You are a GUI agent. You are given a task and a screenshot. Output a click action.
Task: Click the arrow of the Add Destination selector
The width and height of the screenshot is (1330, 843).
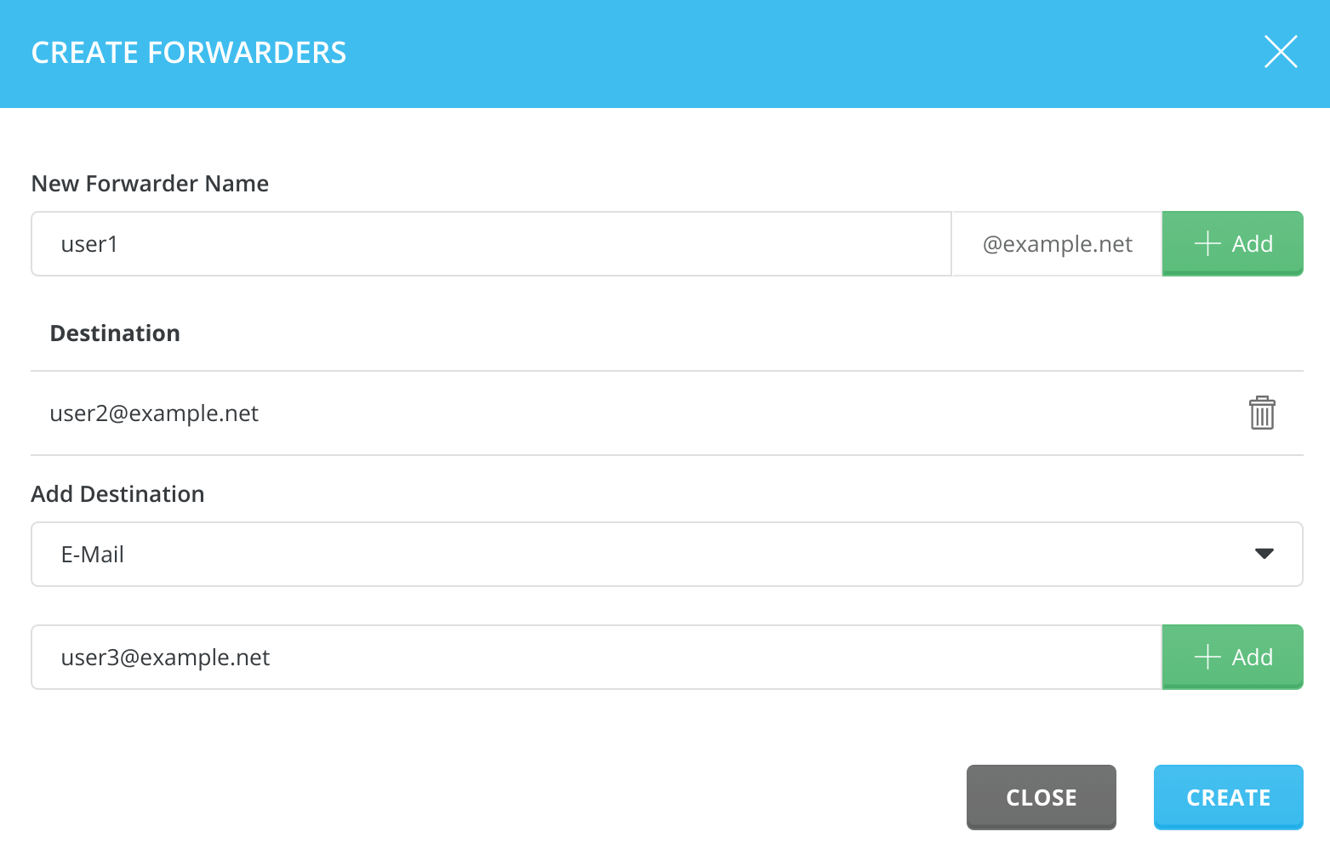point(1264,555)
